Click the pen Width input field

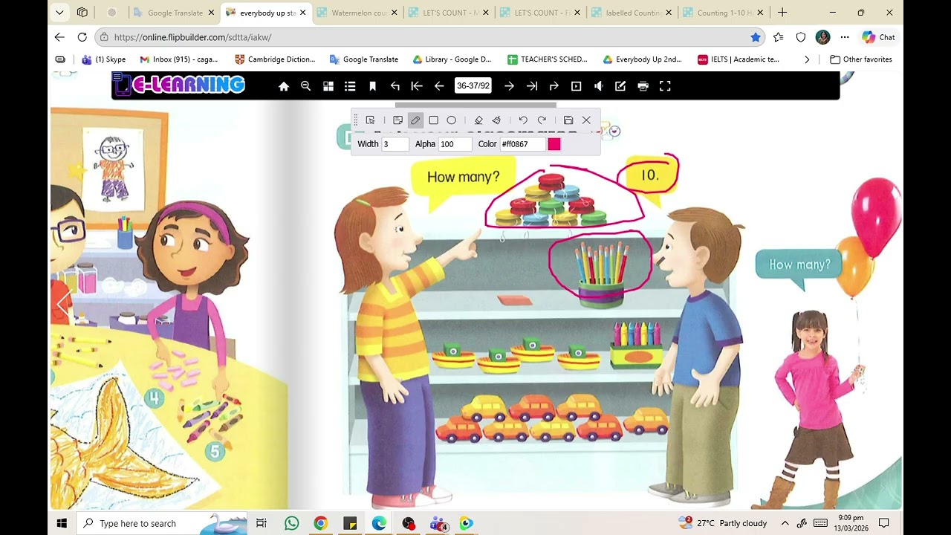(395, 144)
